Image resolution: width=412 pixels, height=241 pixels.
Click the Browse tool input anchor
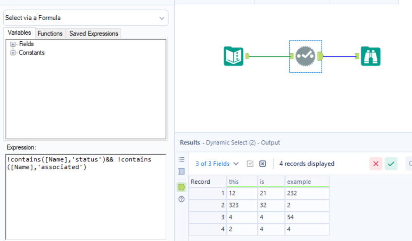coord(357,56)
